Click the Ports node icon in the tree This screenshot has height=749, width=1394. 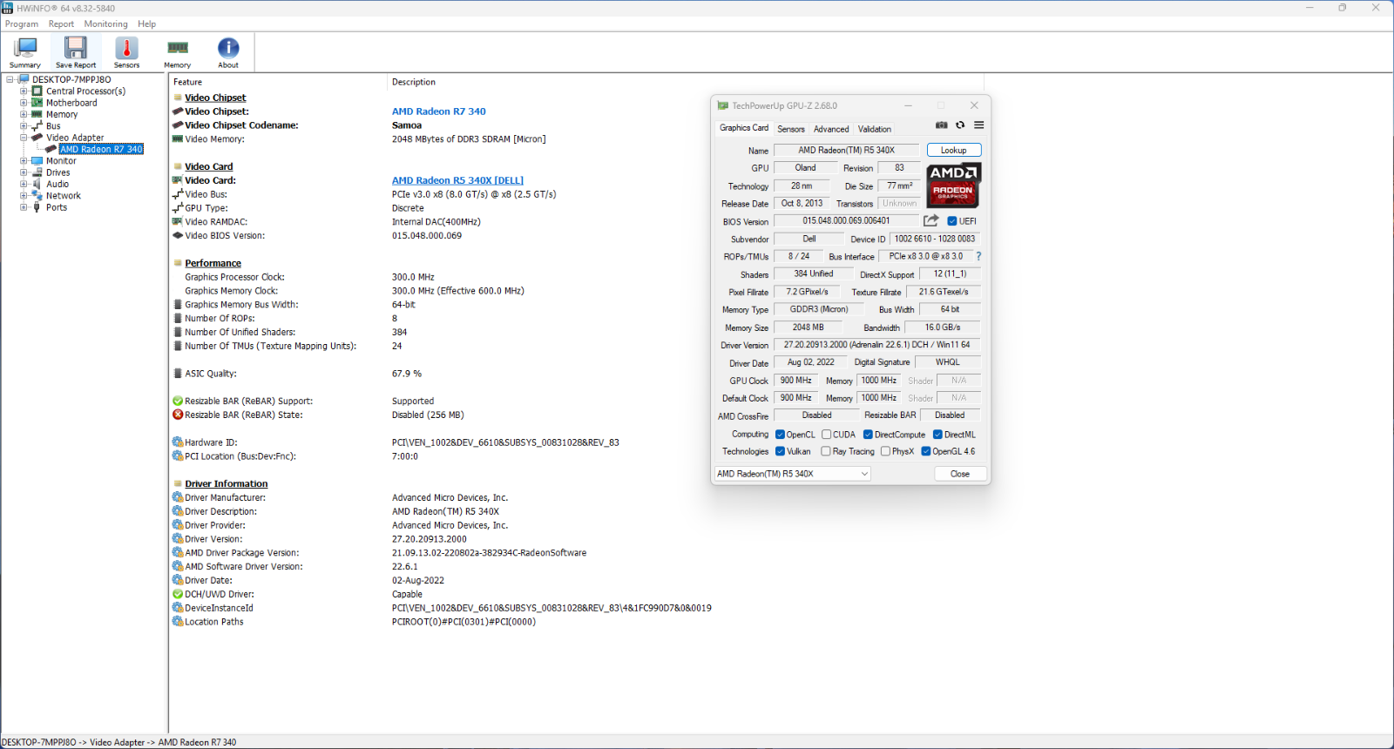(x=37, y=207)
